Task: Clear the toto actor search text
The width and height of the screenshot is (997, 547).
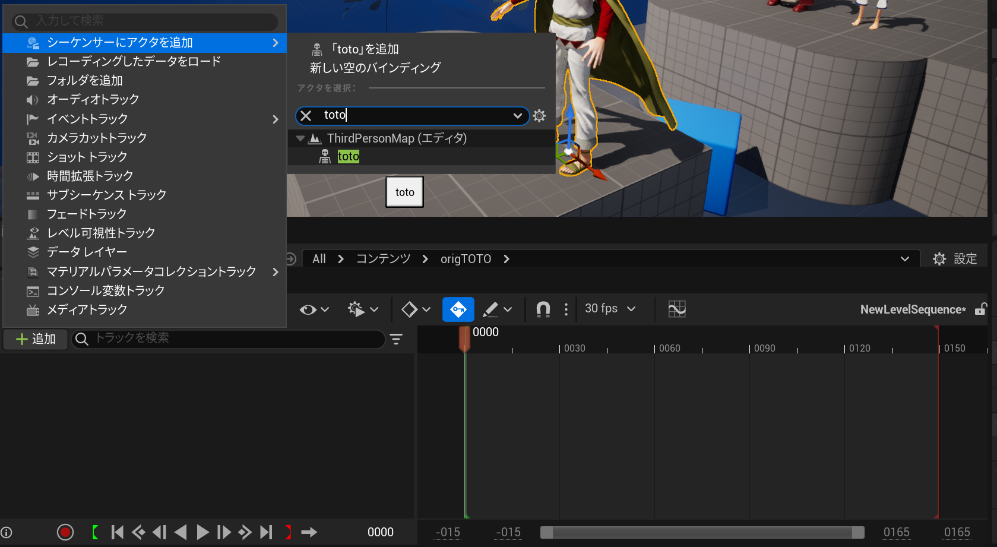Action: [x=306, y=116]
